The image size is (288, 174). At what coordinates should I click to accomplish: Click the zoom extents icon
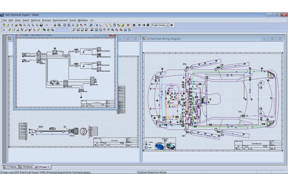tap(69, 25)
